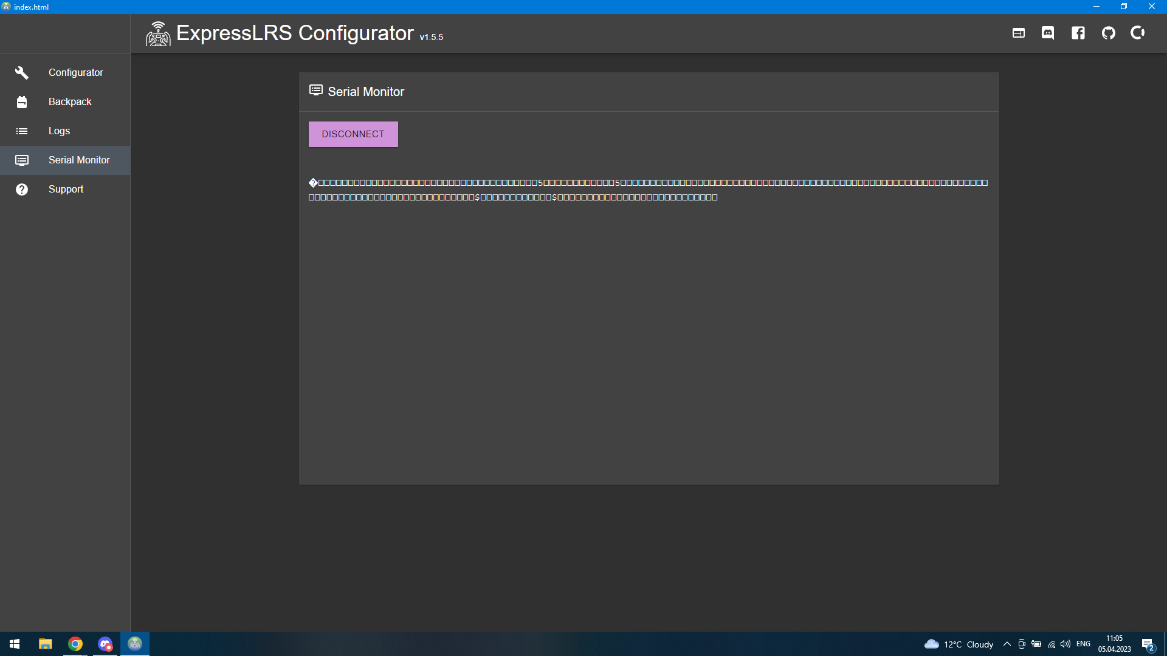Show hidden system tray icons
Viewport: 1167px width, 656px height.
(x=1007, y=644)
